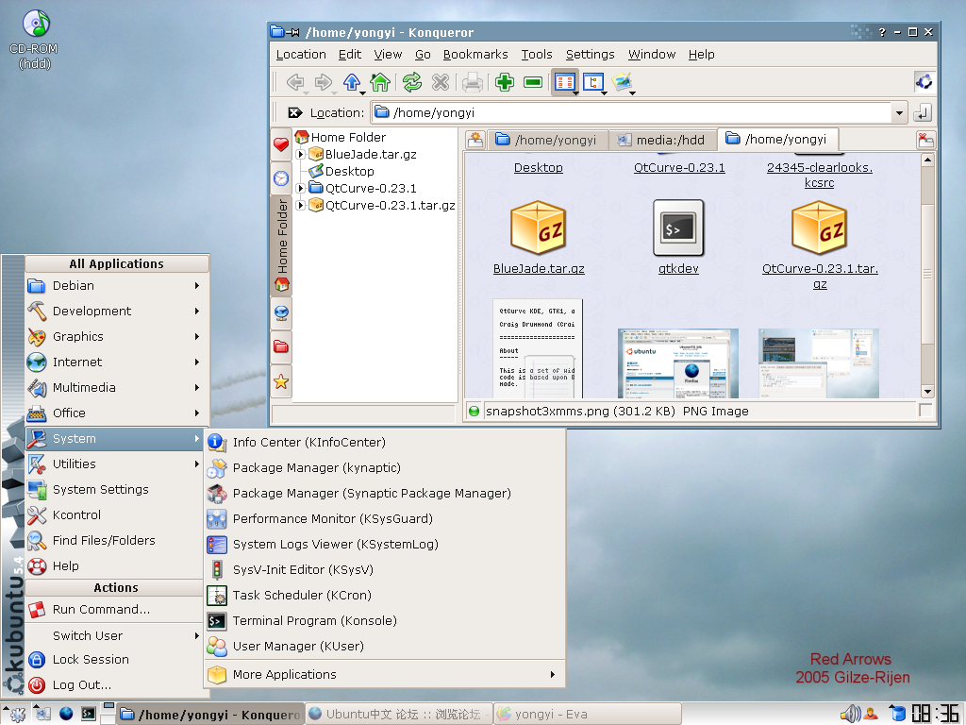Open the gtkdev terminal script icon

(678, 228)
